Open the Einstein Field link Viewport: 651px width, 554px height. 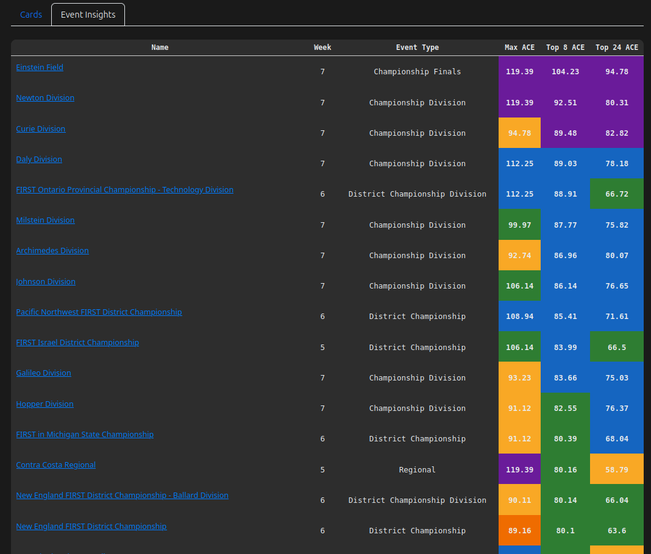[x=40, y=67]
